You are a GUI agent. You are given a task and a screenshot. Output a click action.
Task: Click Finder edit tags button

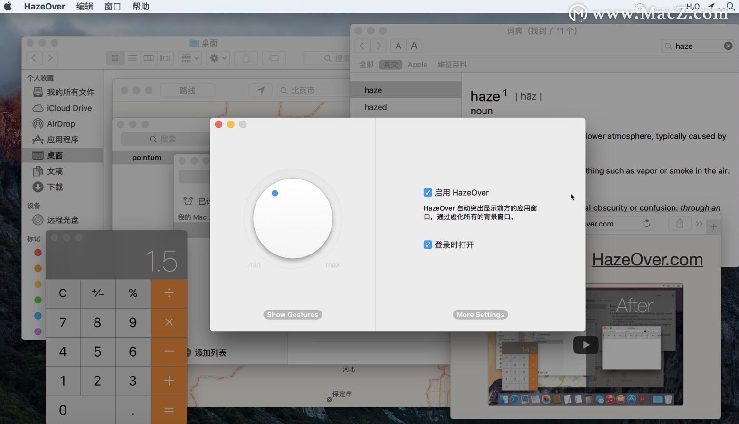[274, 58]
